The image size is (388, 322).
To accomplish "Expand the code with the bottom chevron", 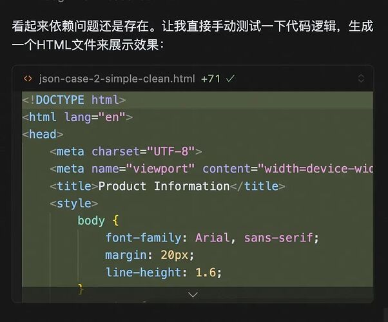I will pyautogui.click(x=193, y=294).
